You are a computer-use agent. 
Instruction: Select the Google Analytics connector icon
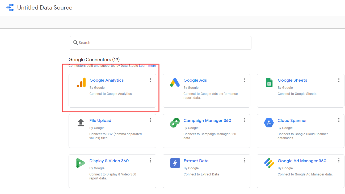81,83
